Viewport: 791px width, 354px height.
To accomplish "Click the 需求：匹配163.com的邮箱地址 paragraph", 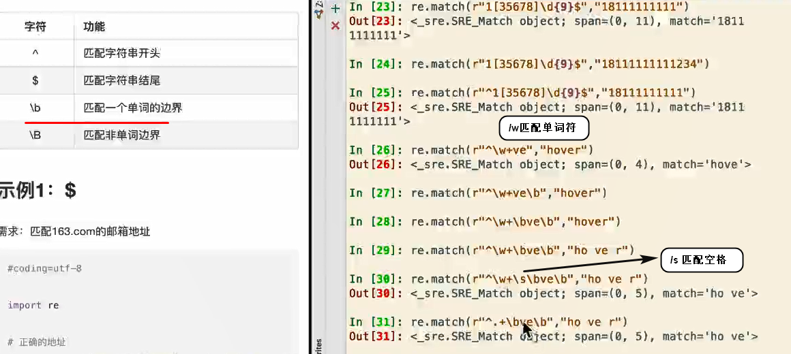I will (x=74, y=231).
